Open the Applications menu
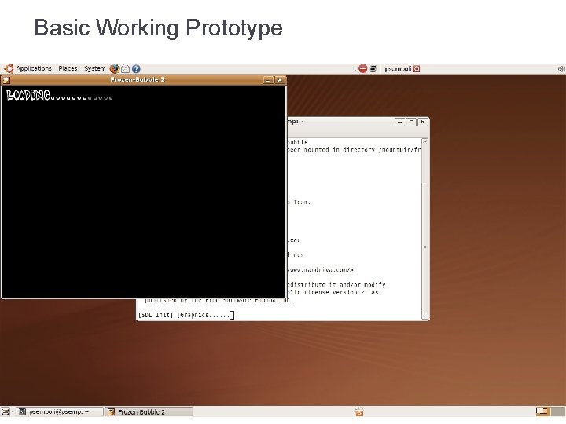Viewport: 566px width, 424px height. [34, 68]
